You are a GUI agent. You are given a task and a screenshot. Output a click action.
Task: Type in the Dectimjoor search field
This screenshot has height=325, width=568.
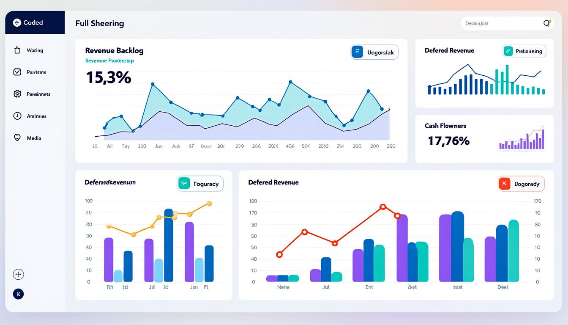pyautogui.click(x=499, y=24)
